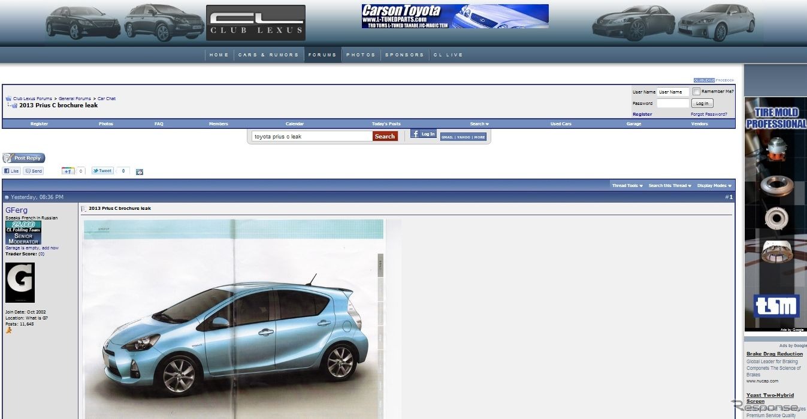Click the Club Lexus logo
This screenshot has width=807, height=419.
pos(256,23)
